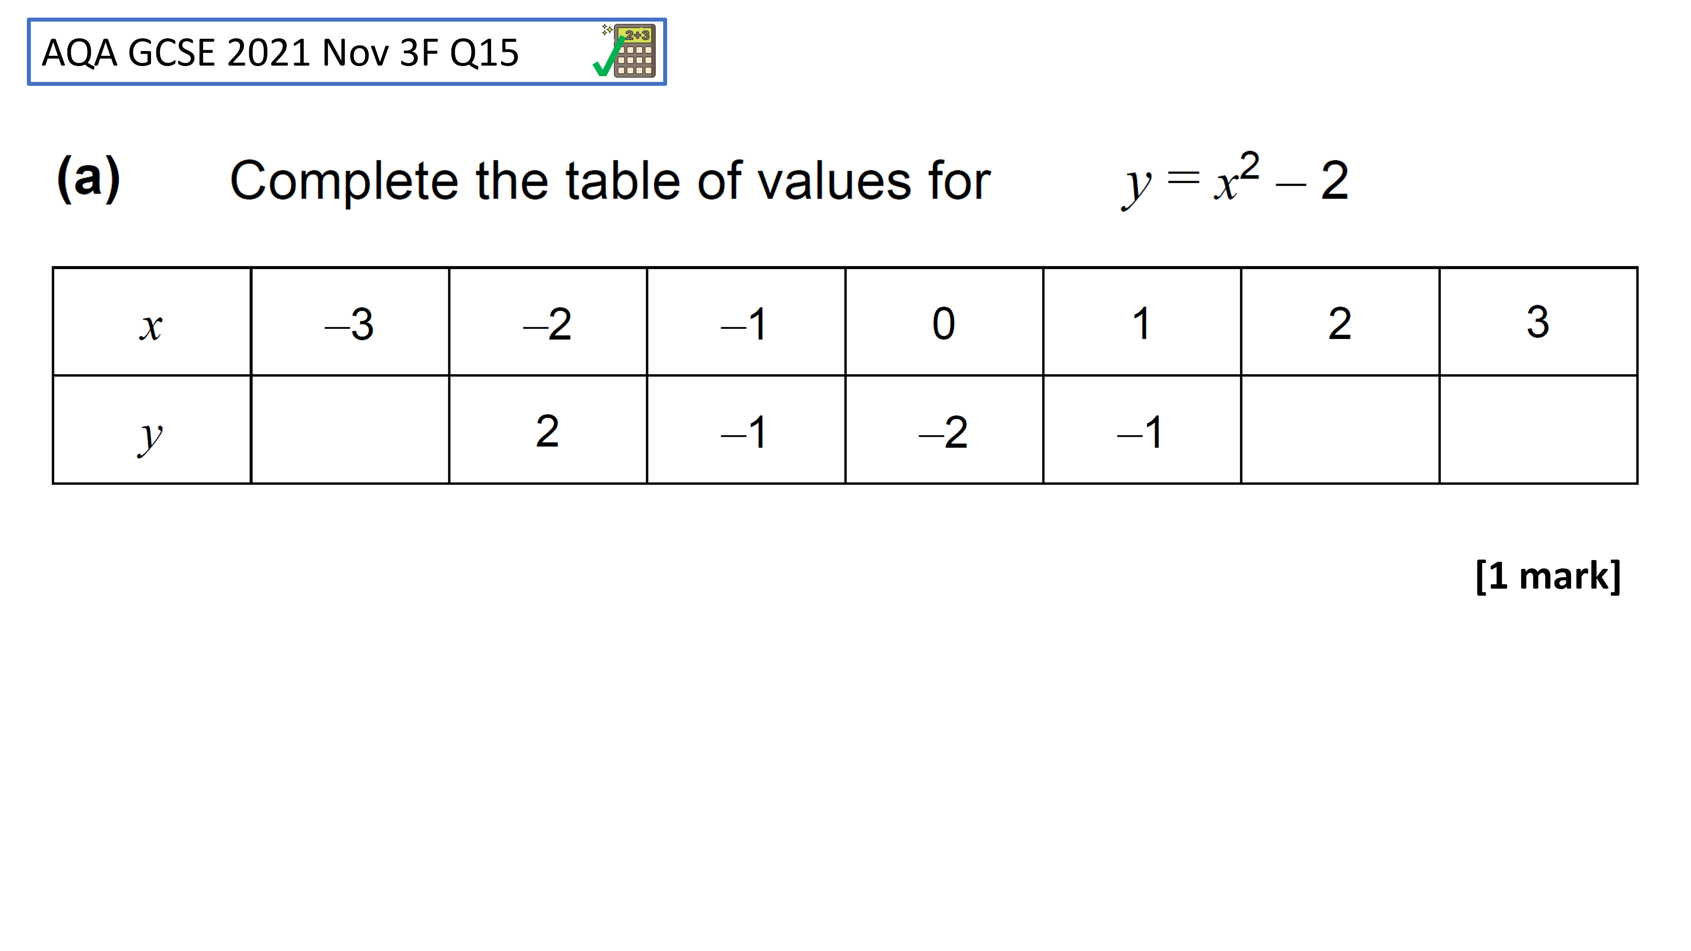Click the x value 3 cell

(x=1538, y=321)
